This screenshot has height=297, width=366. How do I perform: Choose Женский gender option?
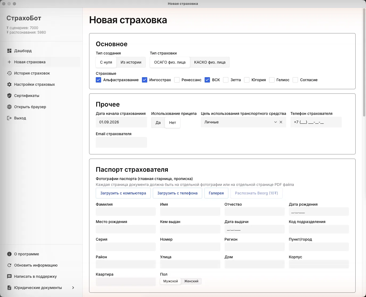point(191,281)
